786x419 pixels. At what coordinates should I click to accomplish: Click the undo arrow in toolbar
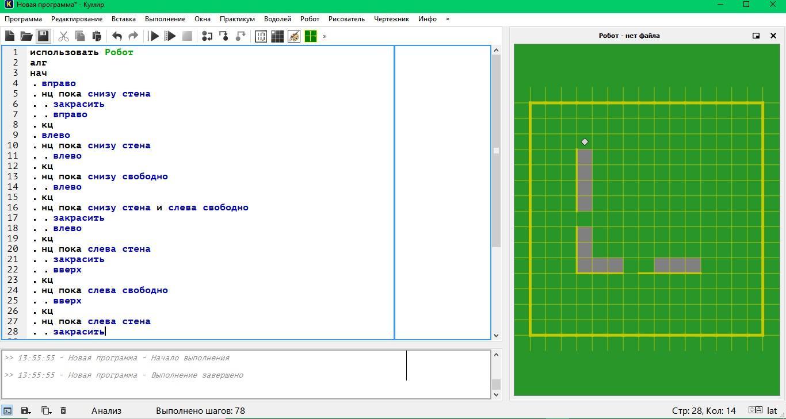[117, 36]
